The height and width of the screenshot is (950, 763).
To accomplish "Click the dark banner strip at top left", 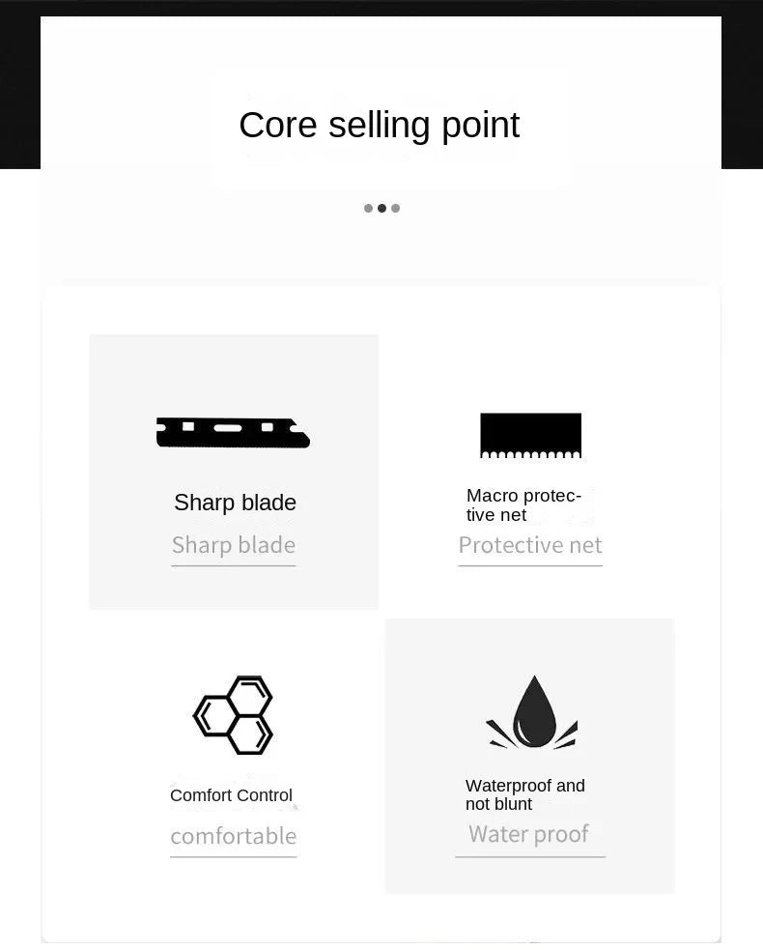I will [19, 87].
